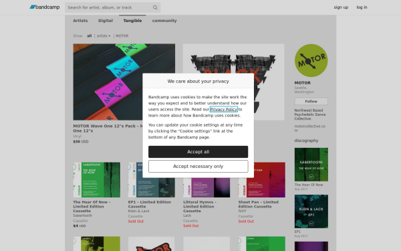Accept all cookies
Screen dimensions: 401x251
[x=198, y=152]
